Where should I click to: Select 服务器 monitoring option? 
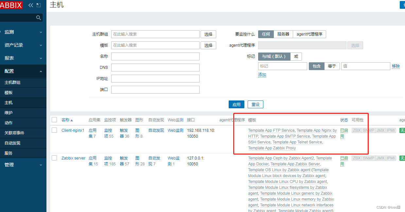[x=283, y=34]
